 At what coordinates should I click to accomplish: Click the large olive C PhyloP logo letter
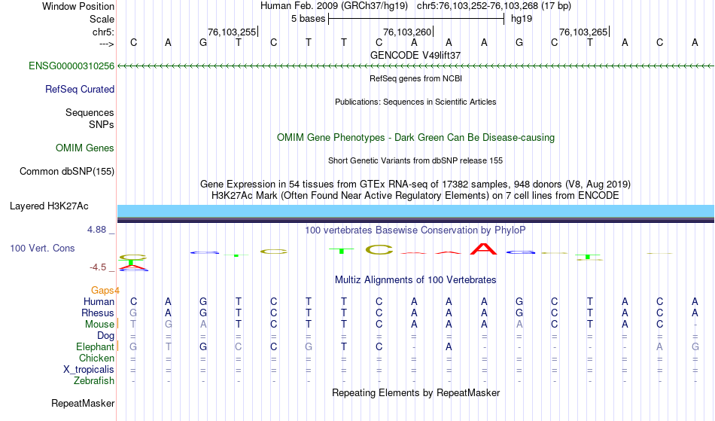(379, 250)
